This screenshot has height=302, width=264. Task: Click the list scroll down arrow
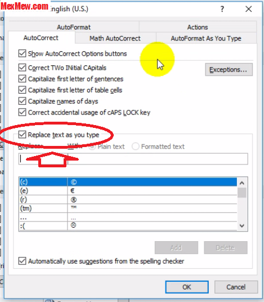click(242, 225)
